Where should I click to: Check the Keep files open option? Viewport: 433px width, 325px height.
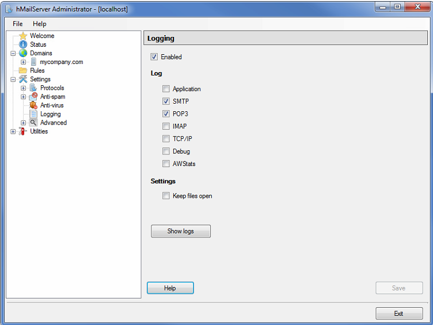[x=166, y=196]
